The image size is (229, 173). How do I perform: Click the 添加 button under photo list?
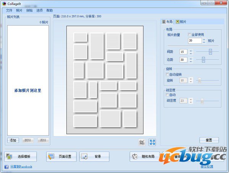(13, 140)
